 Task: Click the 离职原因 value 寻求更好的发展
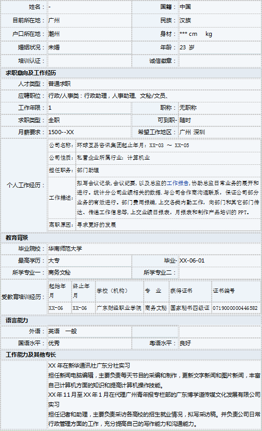[96, 225]
